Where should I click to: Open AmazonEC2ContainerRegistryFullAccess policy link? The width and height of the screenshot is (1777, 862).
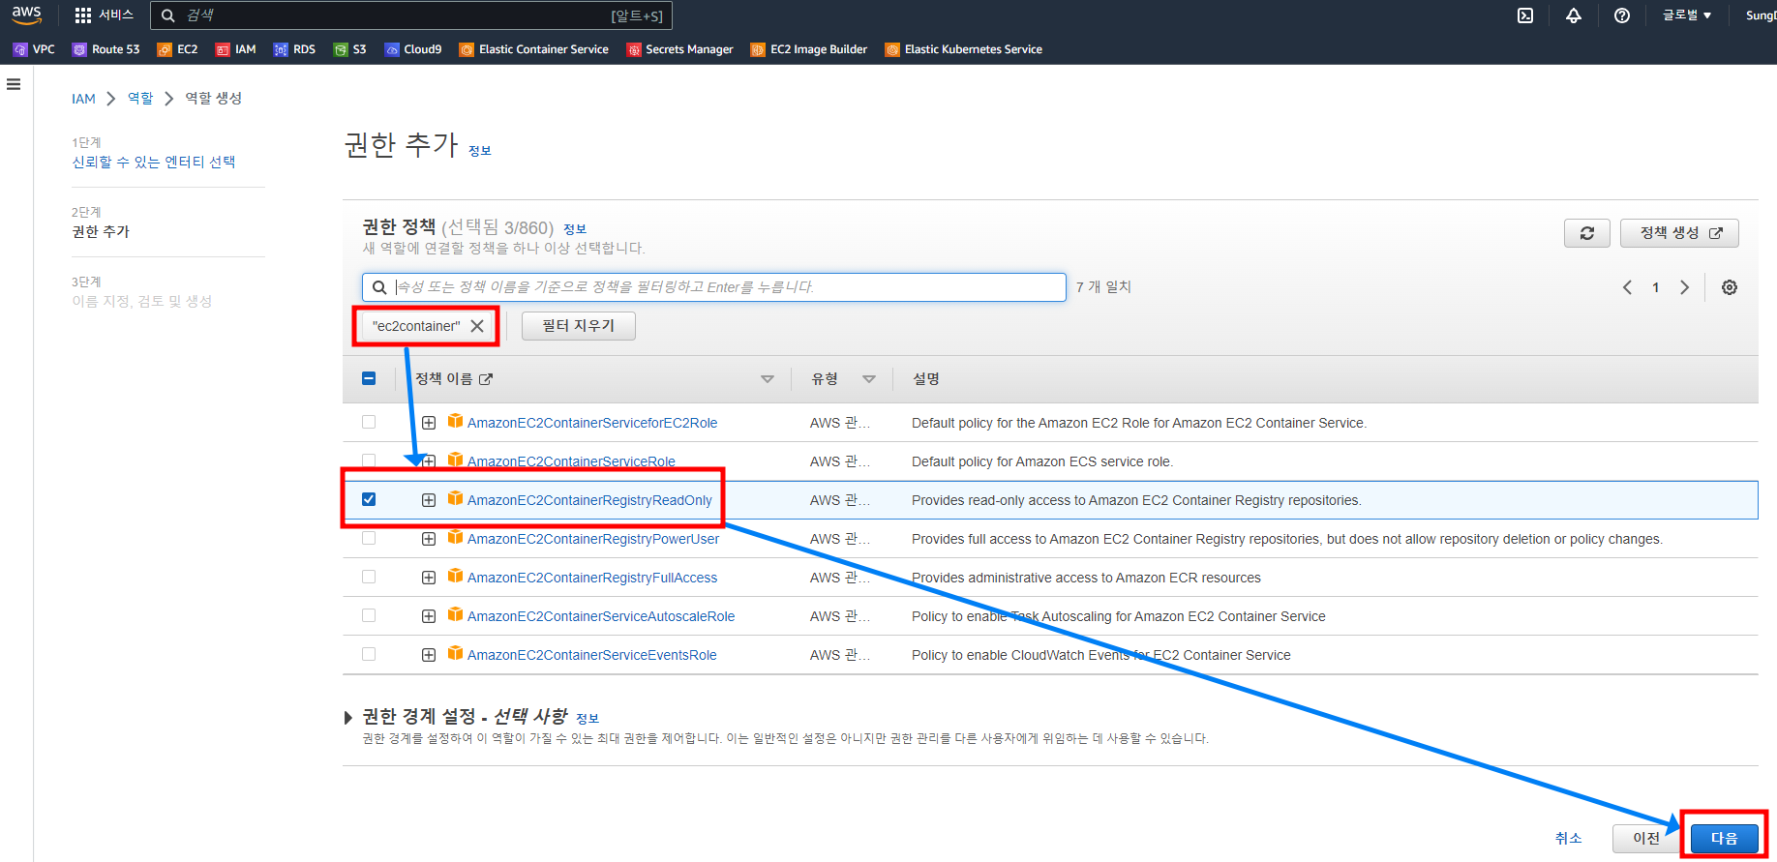[x=592, y=578]
